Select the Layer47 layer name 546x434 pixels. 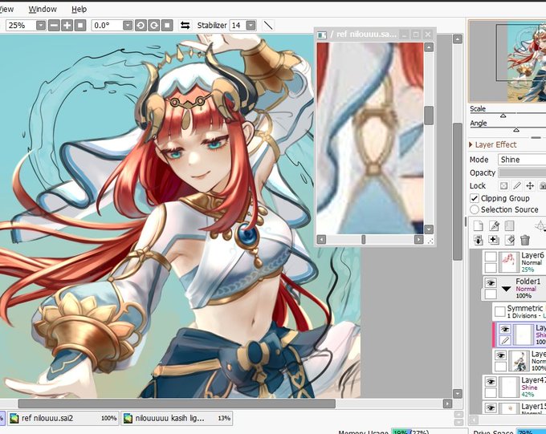[533, 380]
